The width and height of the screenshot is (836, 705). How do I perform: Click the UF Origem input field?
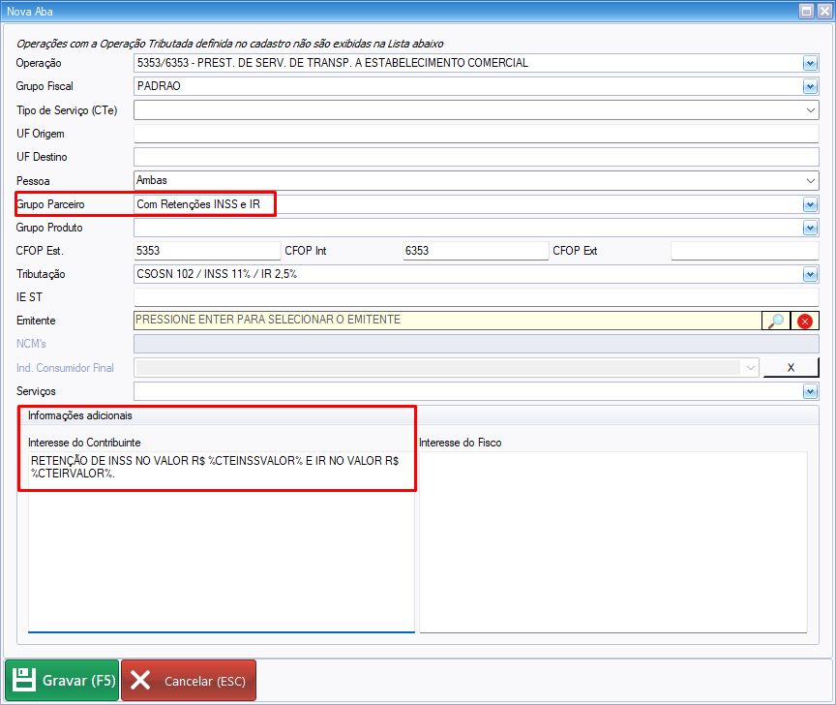click(474, 134)
